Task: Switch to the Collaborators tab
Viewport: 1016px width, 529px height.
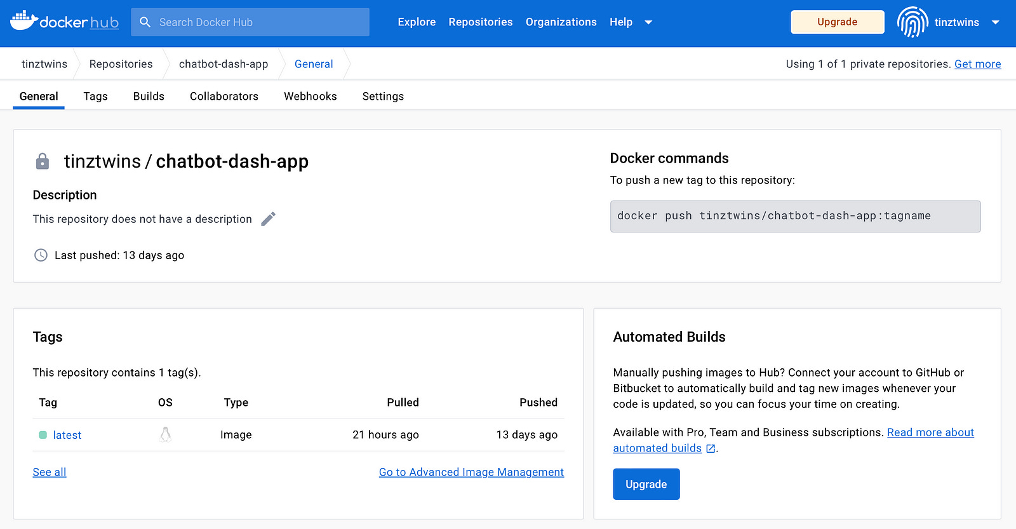Action: click(x=224, y=97)
